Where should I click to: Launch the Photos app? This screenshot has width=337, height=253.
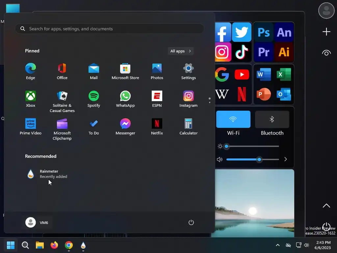point(157,71)
